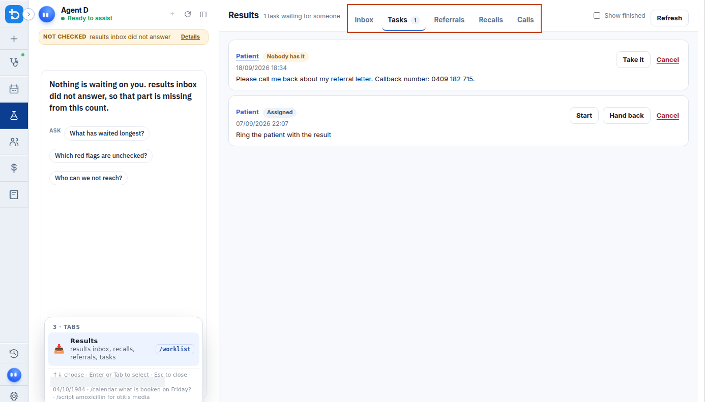Switch to the Inbox tab
Image resolution: width=706 pixels, height=402 pixels.
point(364,20)
